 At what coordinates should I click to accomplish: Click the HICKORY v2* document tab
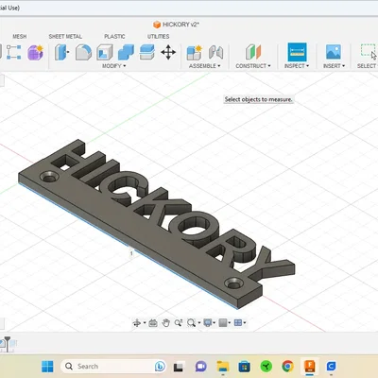click(176, 25)
